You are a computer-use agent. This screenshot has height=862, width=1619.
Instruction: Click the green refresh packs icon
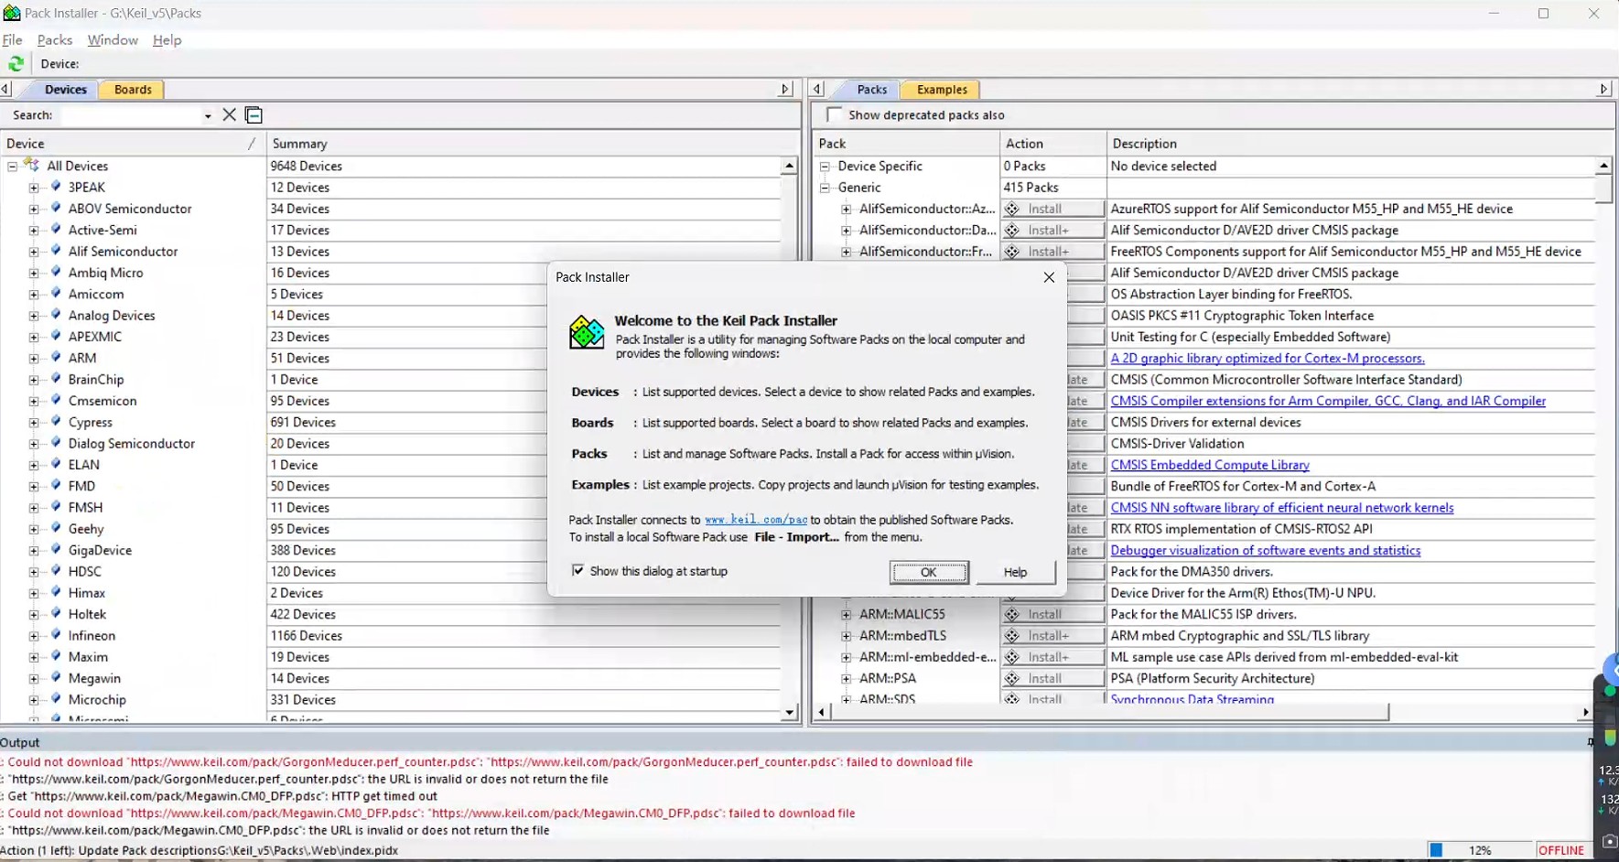pyautogui.click(x=16, y=64)
